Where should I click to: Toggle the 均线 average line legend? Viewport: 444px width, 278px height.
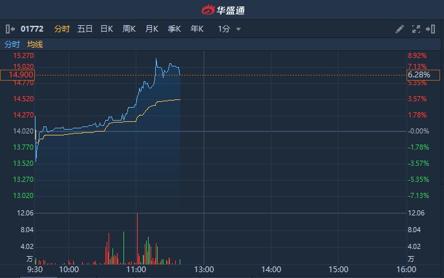point(35,45)
